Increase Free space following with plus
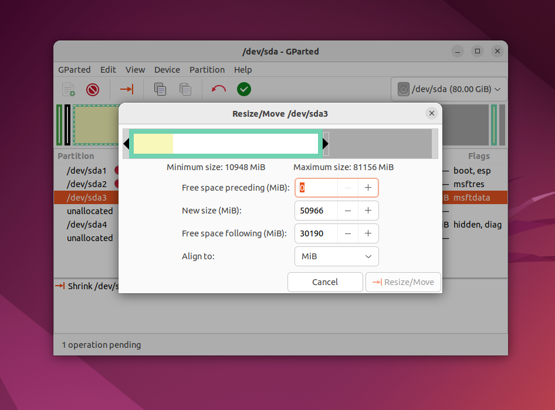The height and width of the screenshot is (410, 555). [x=368, y=233]
